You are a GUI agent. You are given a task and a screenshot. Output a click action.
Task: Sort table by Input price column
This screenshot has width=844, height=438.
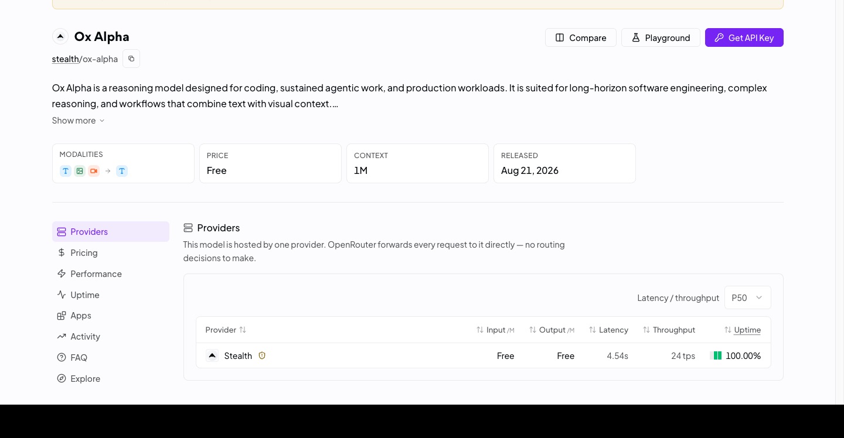tap(495, 330)
